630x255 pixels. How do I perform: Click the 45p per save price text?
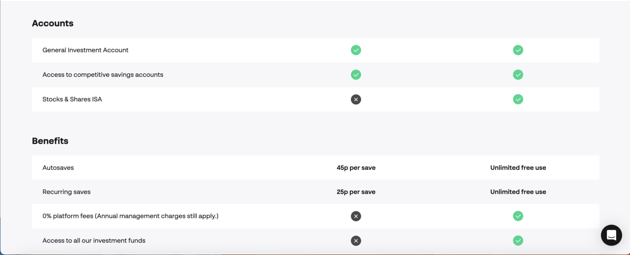[356, 167]
